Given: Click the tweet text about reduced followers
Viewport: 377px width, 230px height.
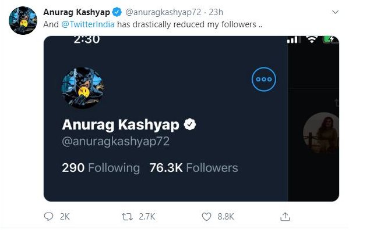Looking at the screenshot, I should [x=153, y=24].
